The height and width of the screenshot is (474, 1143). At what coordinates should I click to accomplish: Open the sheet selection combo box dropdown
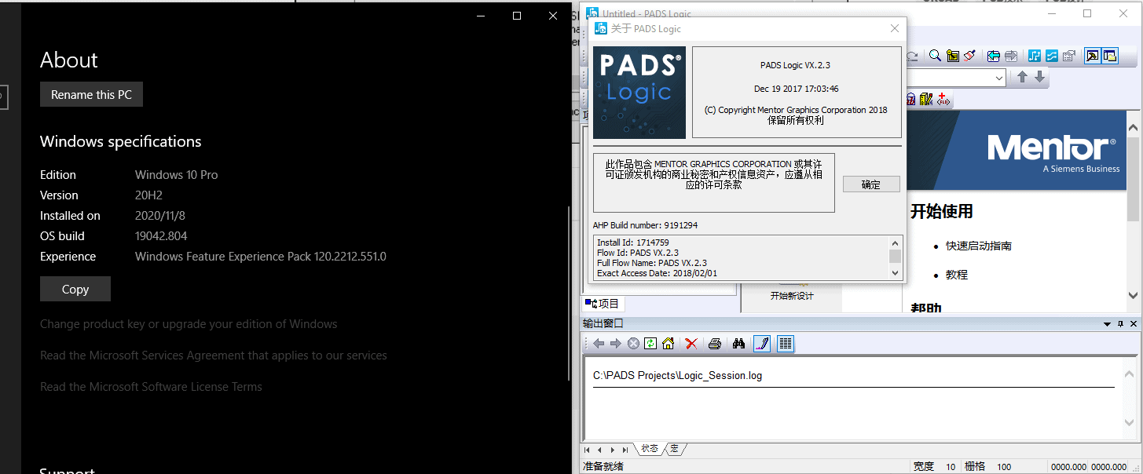(998, 78)
